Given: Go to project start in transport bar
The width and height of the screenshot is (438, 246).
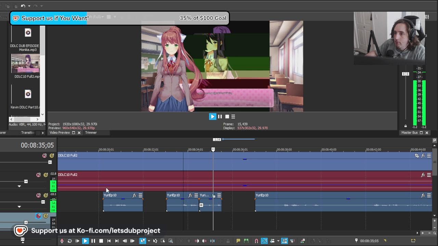Looking at the screenshot, I should pyautogui.click(x=109, y=241).
